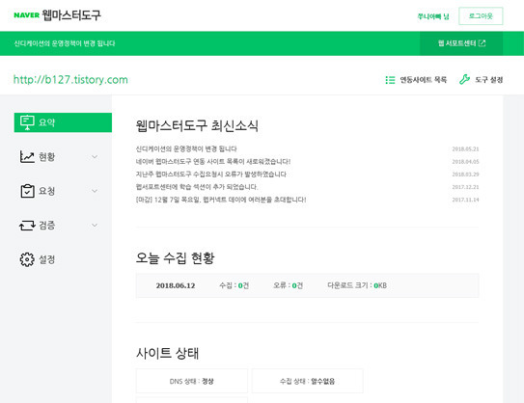This screenshot has height=403, width=524.
Task: Click the 웹마스터도구 최신소식 heading
Action: point(197,126)
